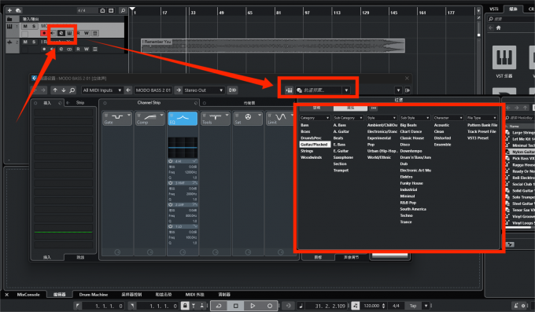Search channels in channel settings window
The width and height of the screenshot is (535, 312).
72,90
